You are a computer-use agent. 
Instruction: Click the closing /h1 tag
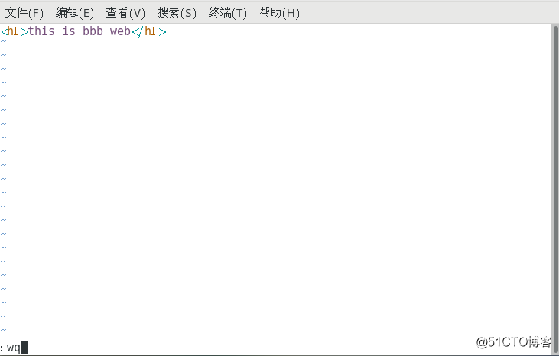[149, 31]
